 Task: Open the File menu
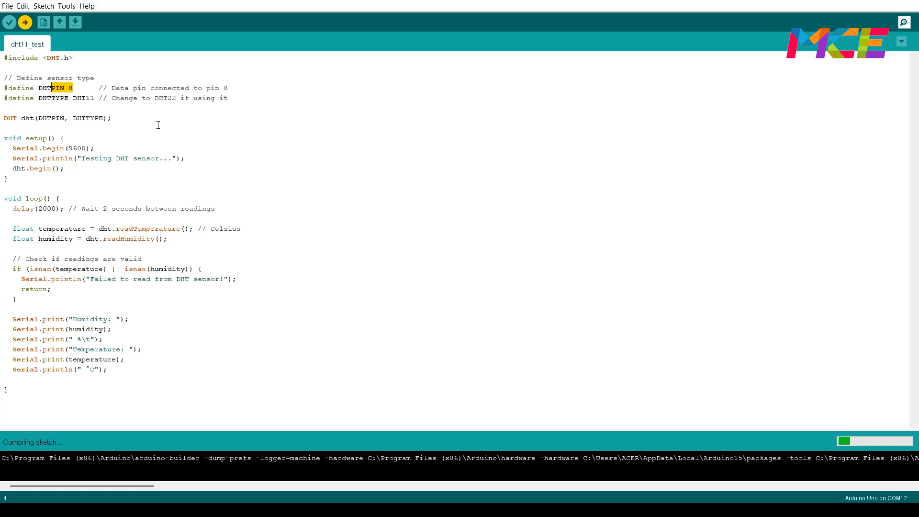7,6
